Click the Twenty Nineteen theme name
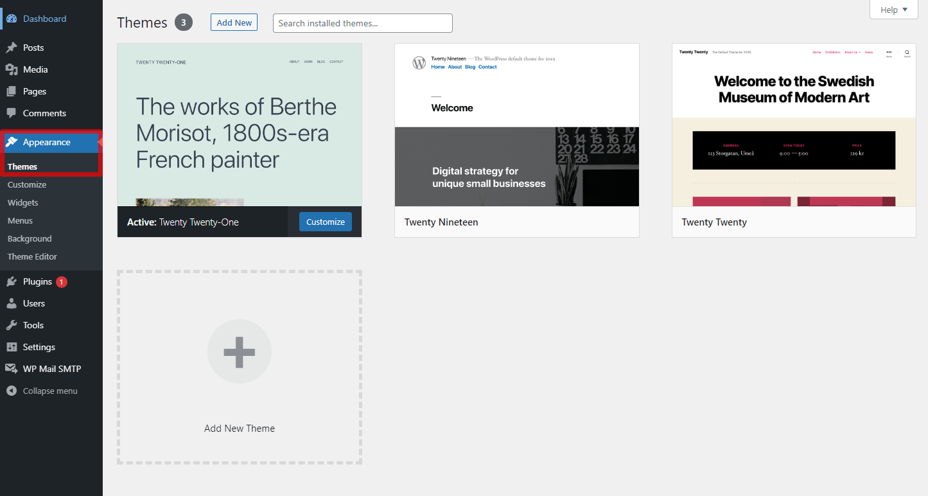Viewport: 928px width, 496px height. pyautogui.click(x=441, y=222)
